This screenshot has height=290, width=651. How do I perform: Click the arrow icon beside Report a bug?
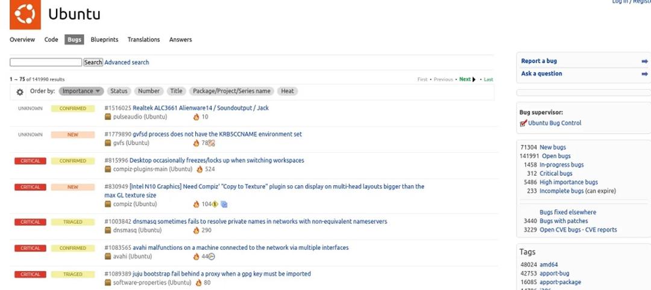point(644,61)
